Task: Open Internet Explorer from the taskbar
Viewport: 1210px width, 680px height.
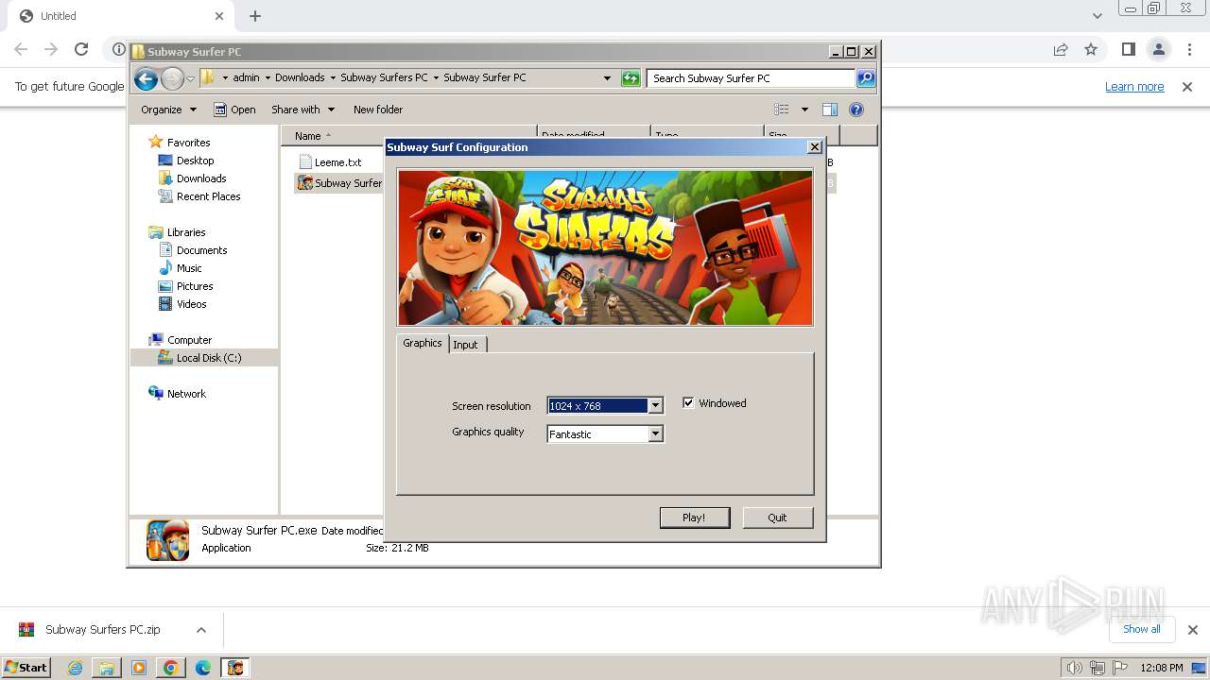Action: 75,668
